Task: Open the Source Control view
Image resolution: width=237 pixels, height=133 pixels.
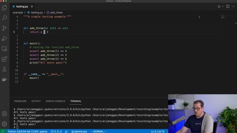Action: pyautogui.click(x=4, y=28)
